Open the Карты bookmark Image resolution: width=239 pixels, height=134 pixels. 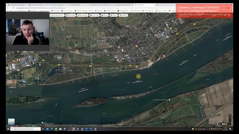pyautogui.click(x=85, y=11)
